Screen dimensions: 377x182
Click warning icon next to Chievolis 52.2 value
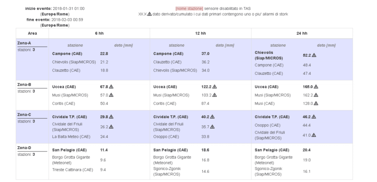(x=314, y=56)
